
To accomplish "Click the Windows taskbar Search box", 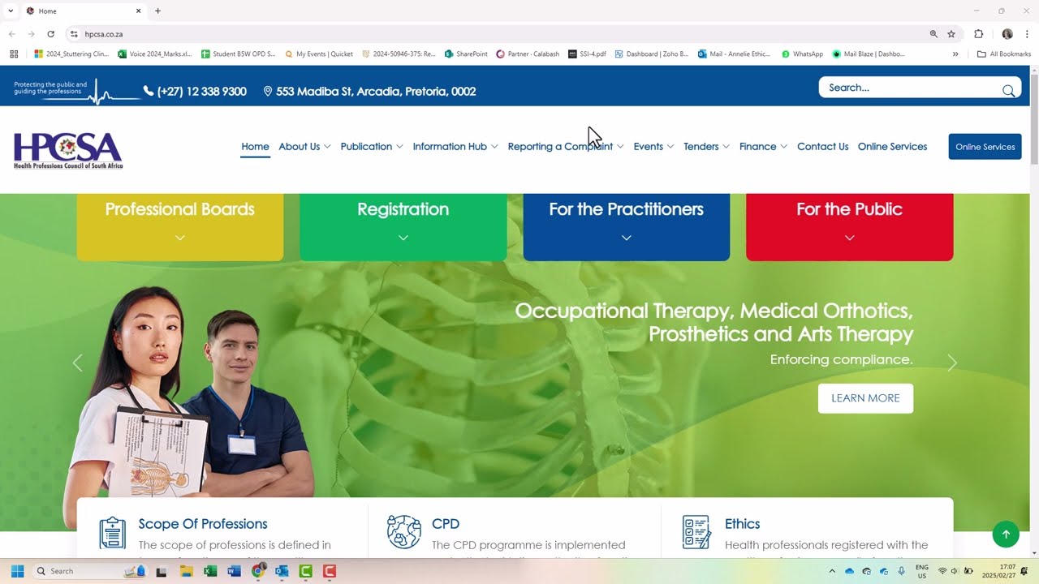I will point(89,571).
